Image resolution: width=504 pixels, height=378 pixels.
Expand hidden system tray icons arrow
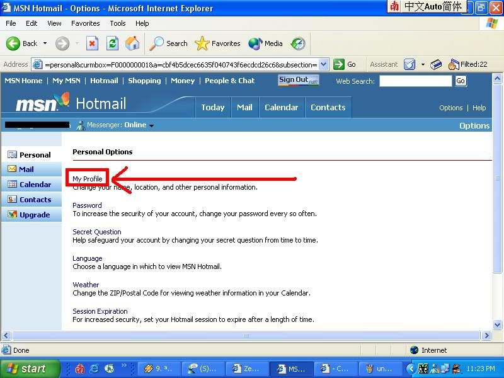(x=411, y=369)
